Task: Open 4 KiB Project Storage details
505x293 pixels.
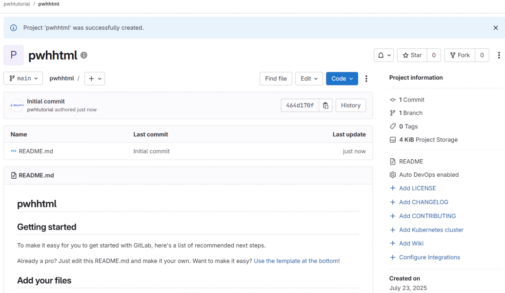Action: (x=428, y=140)
